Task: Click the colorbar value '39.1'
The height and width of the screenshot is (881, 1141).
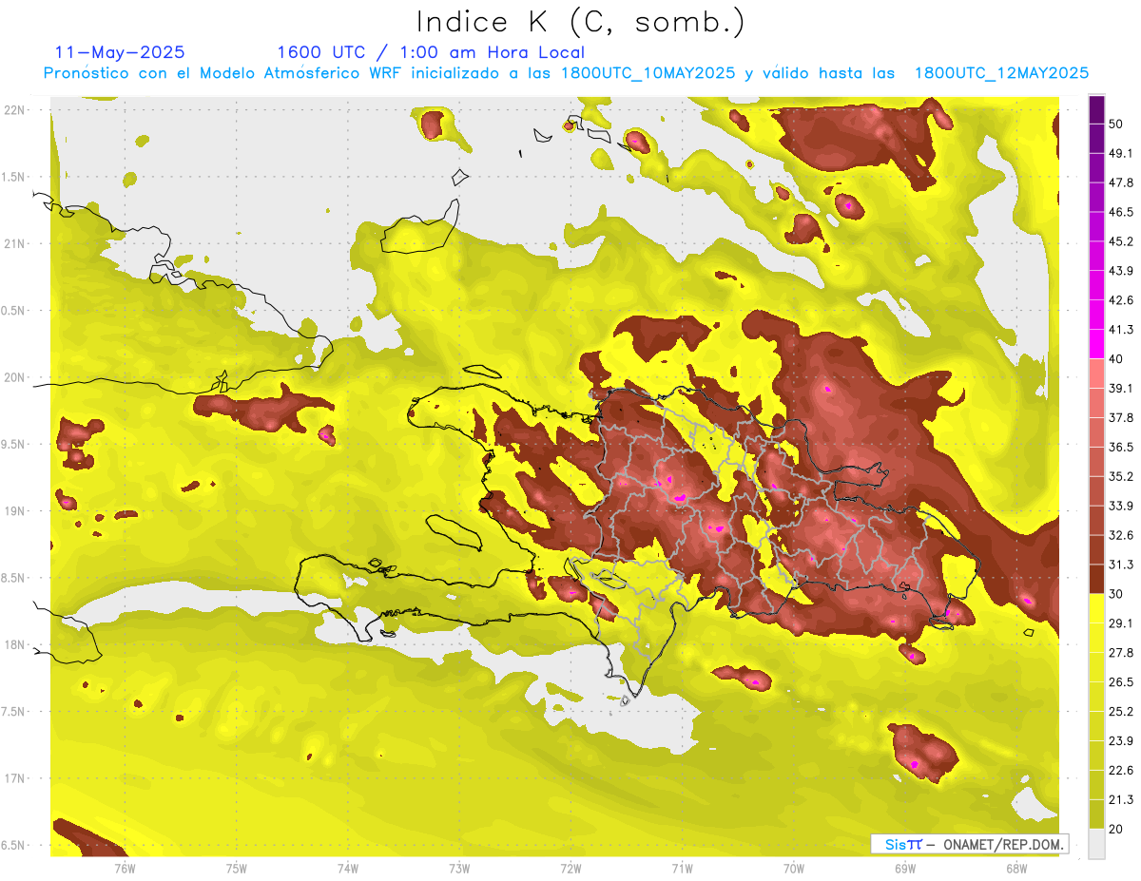Action: pyautogui.click(x=1122, y=389)
